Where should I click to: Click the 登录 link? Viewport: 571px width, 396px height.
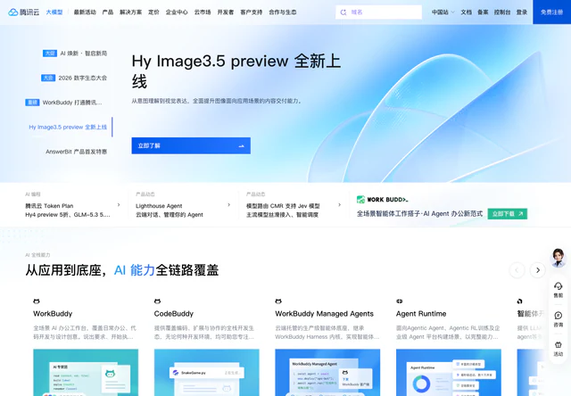(522, 12)
